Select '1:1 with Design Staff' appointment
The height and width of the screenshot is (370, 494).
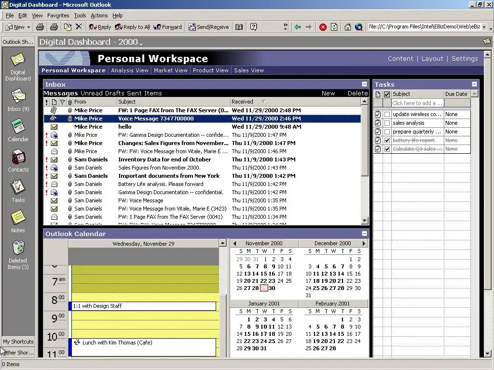coord(144,306)
